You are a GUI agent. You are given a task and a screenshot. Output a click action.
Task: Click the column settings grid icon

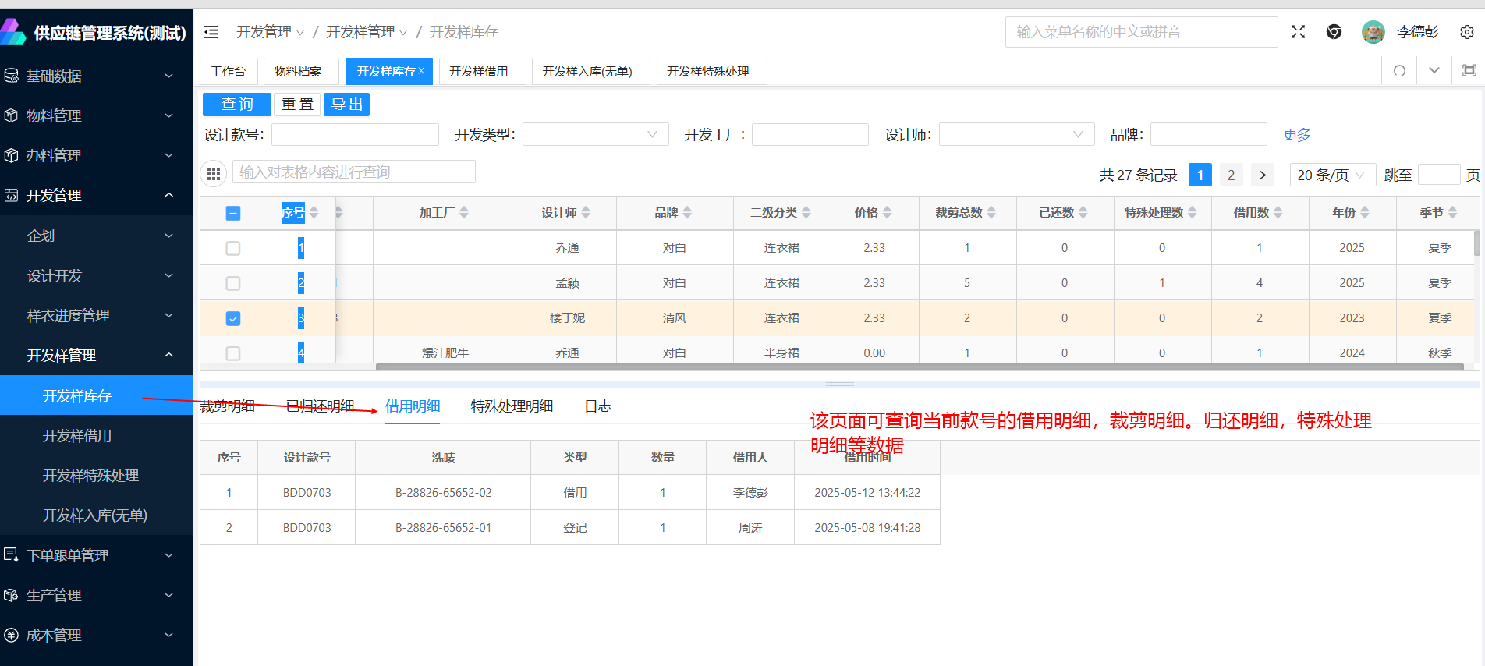coord(214,173)
